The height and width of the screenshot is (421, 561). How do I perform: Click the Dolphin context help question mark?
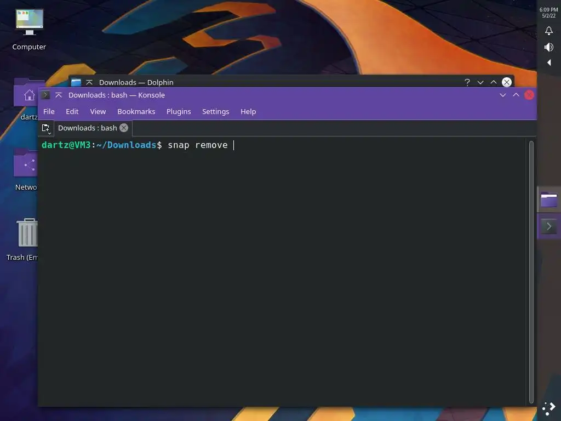click(467, 82)
